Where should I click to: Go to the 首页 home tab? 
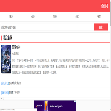coord(11,17)
